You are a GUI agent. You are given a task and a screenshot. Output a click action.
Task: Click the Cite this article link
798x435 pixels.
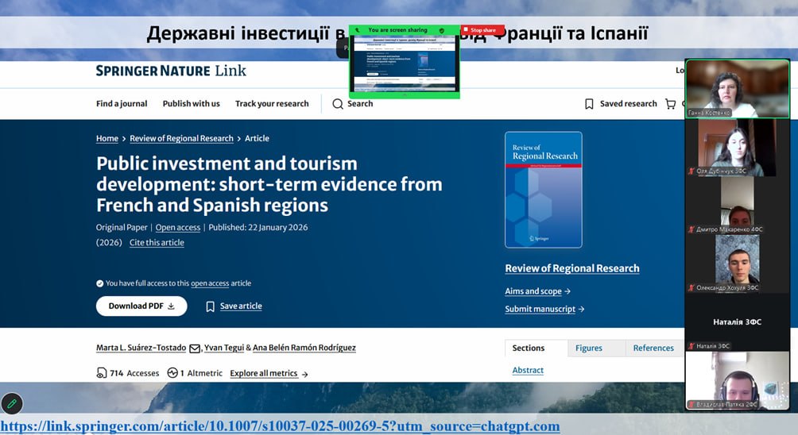coord(157,243)
